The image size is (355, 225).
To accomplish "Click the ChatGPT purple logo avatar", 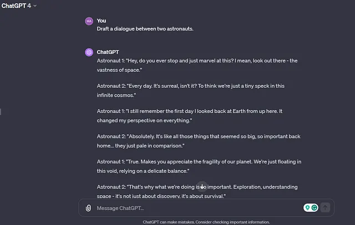I will click(89, 52).
